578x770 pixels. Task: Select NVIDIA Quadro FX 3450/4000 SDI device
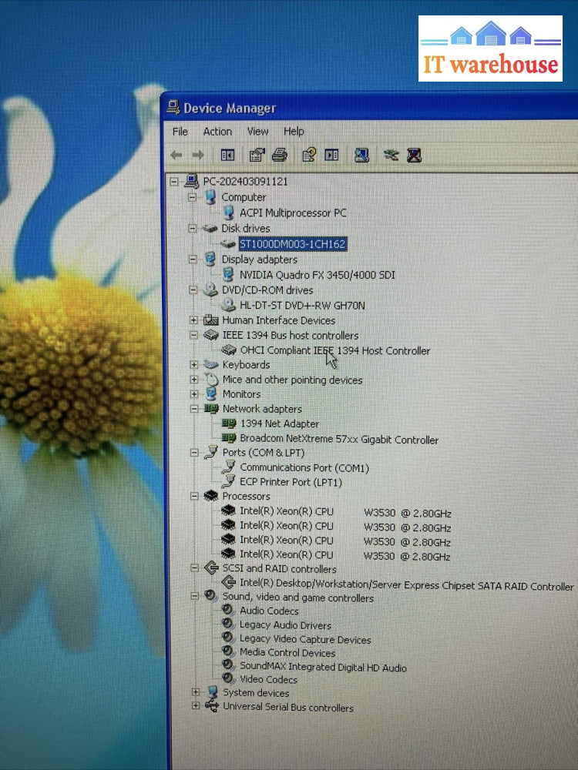tap(318, 275)
